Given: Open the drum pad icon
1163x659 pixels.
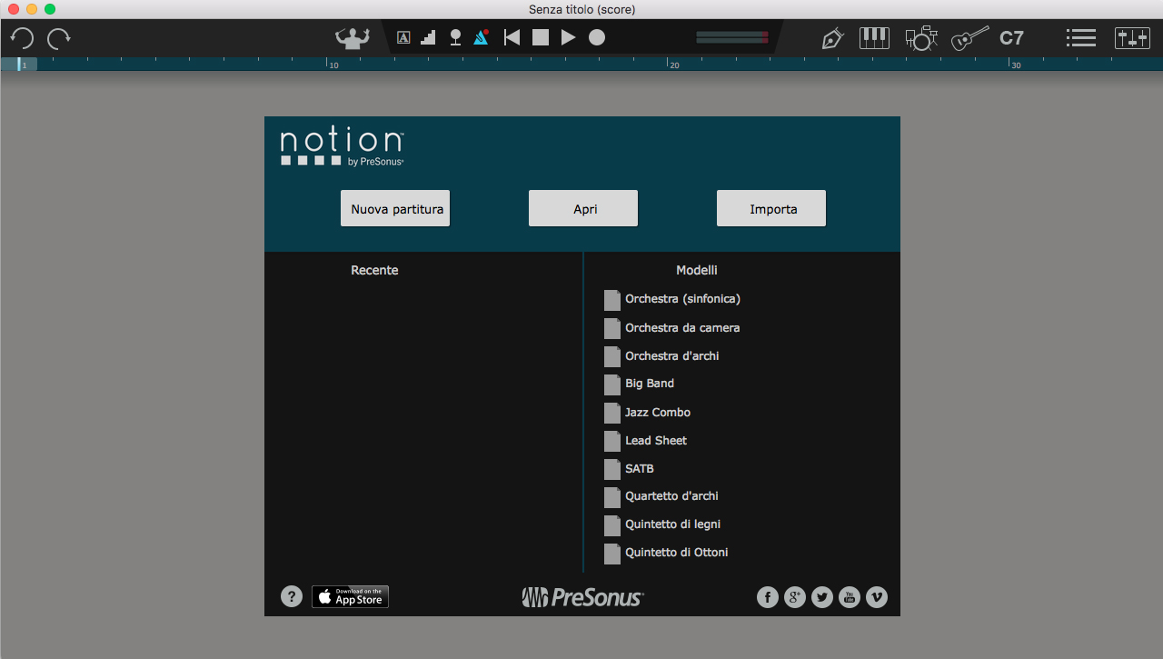Looking at the screenshot, I should click(x=920, y=38).
